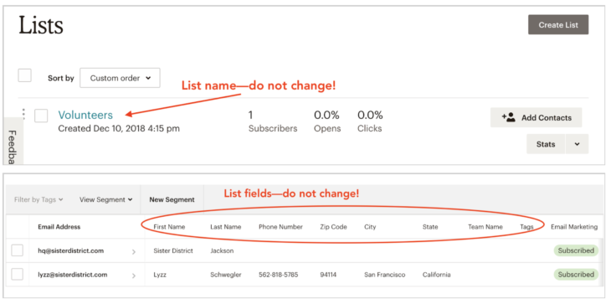Click the Team Name column header
This screenshot has width=611, height=304.
click(485, 227)
